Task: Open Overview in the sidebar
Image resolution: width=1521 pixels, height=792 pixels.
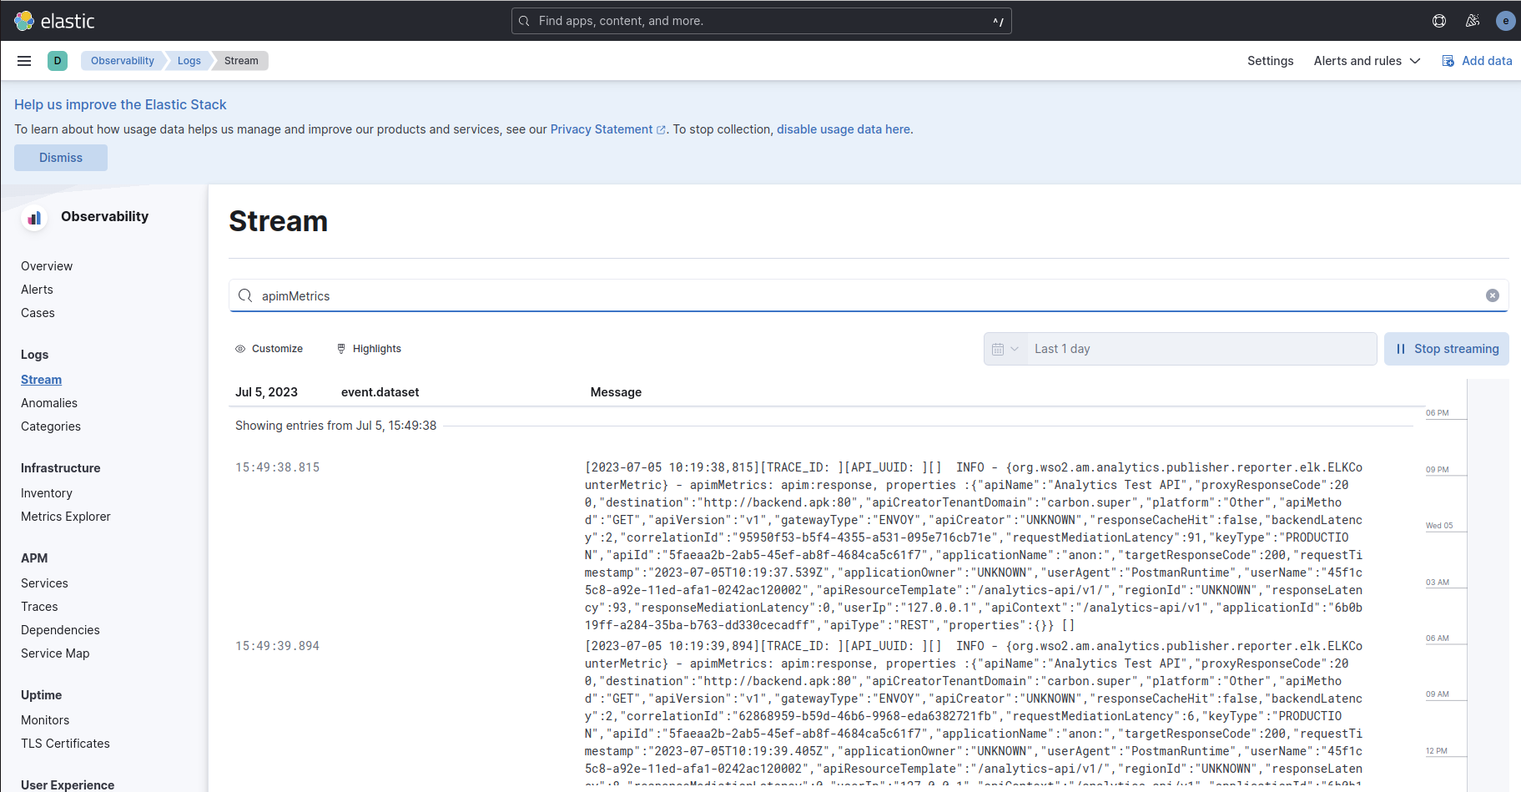Action: pos(47,266)
